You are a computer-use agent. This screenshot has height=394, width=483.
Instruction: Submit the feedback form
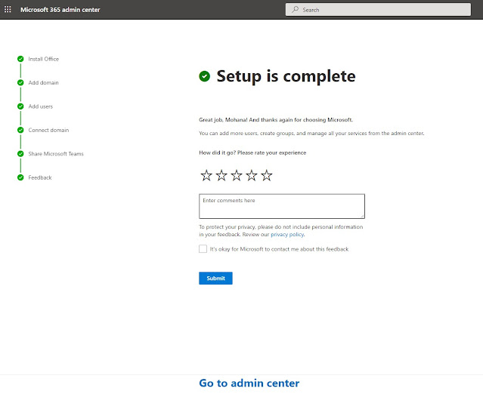pos(215,278)
